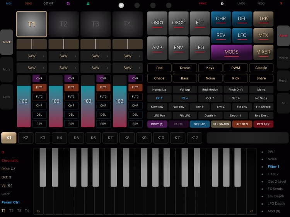The image size is (290, 217).
Task: Apply the Drone preset generator
Action: [185, 68]
